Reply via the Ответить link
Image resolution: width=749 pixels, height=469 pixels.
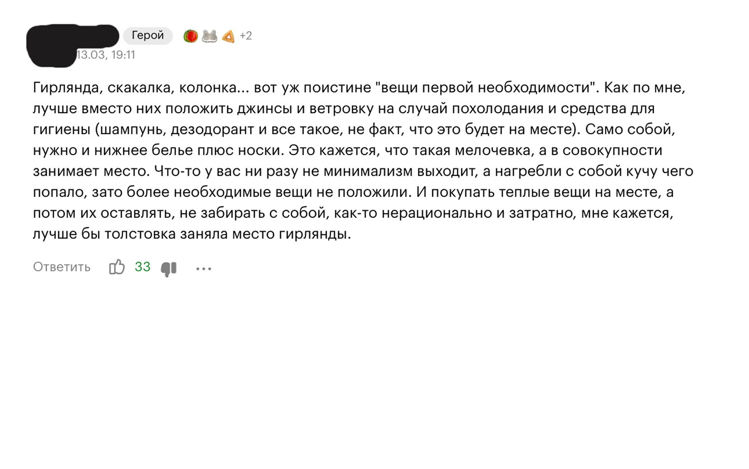coord(62,267)
